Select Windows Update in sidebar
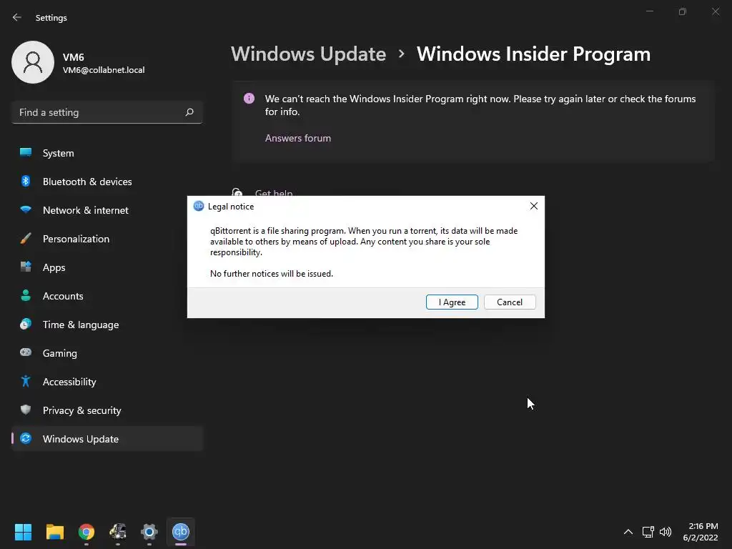 [x=107, y=439]
